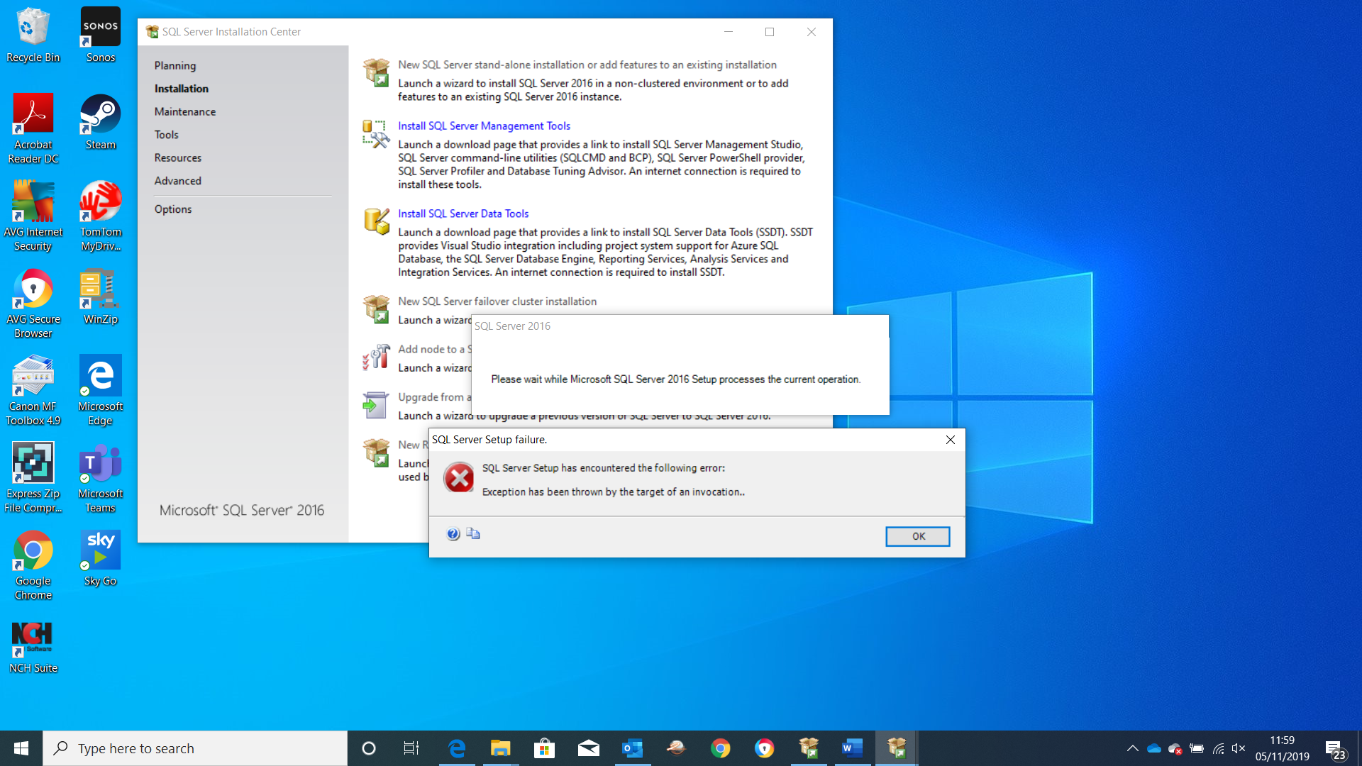Open the Install SQL Server Data Tools link

pyautogui.click(x=463, y=213)
